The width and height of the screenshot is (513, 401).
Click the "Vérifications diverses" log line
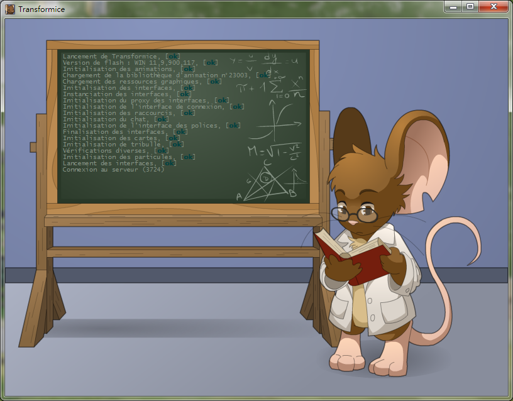108,151
